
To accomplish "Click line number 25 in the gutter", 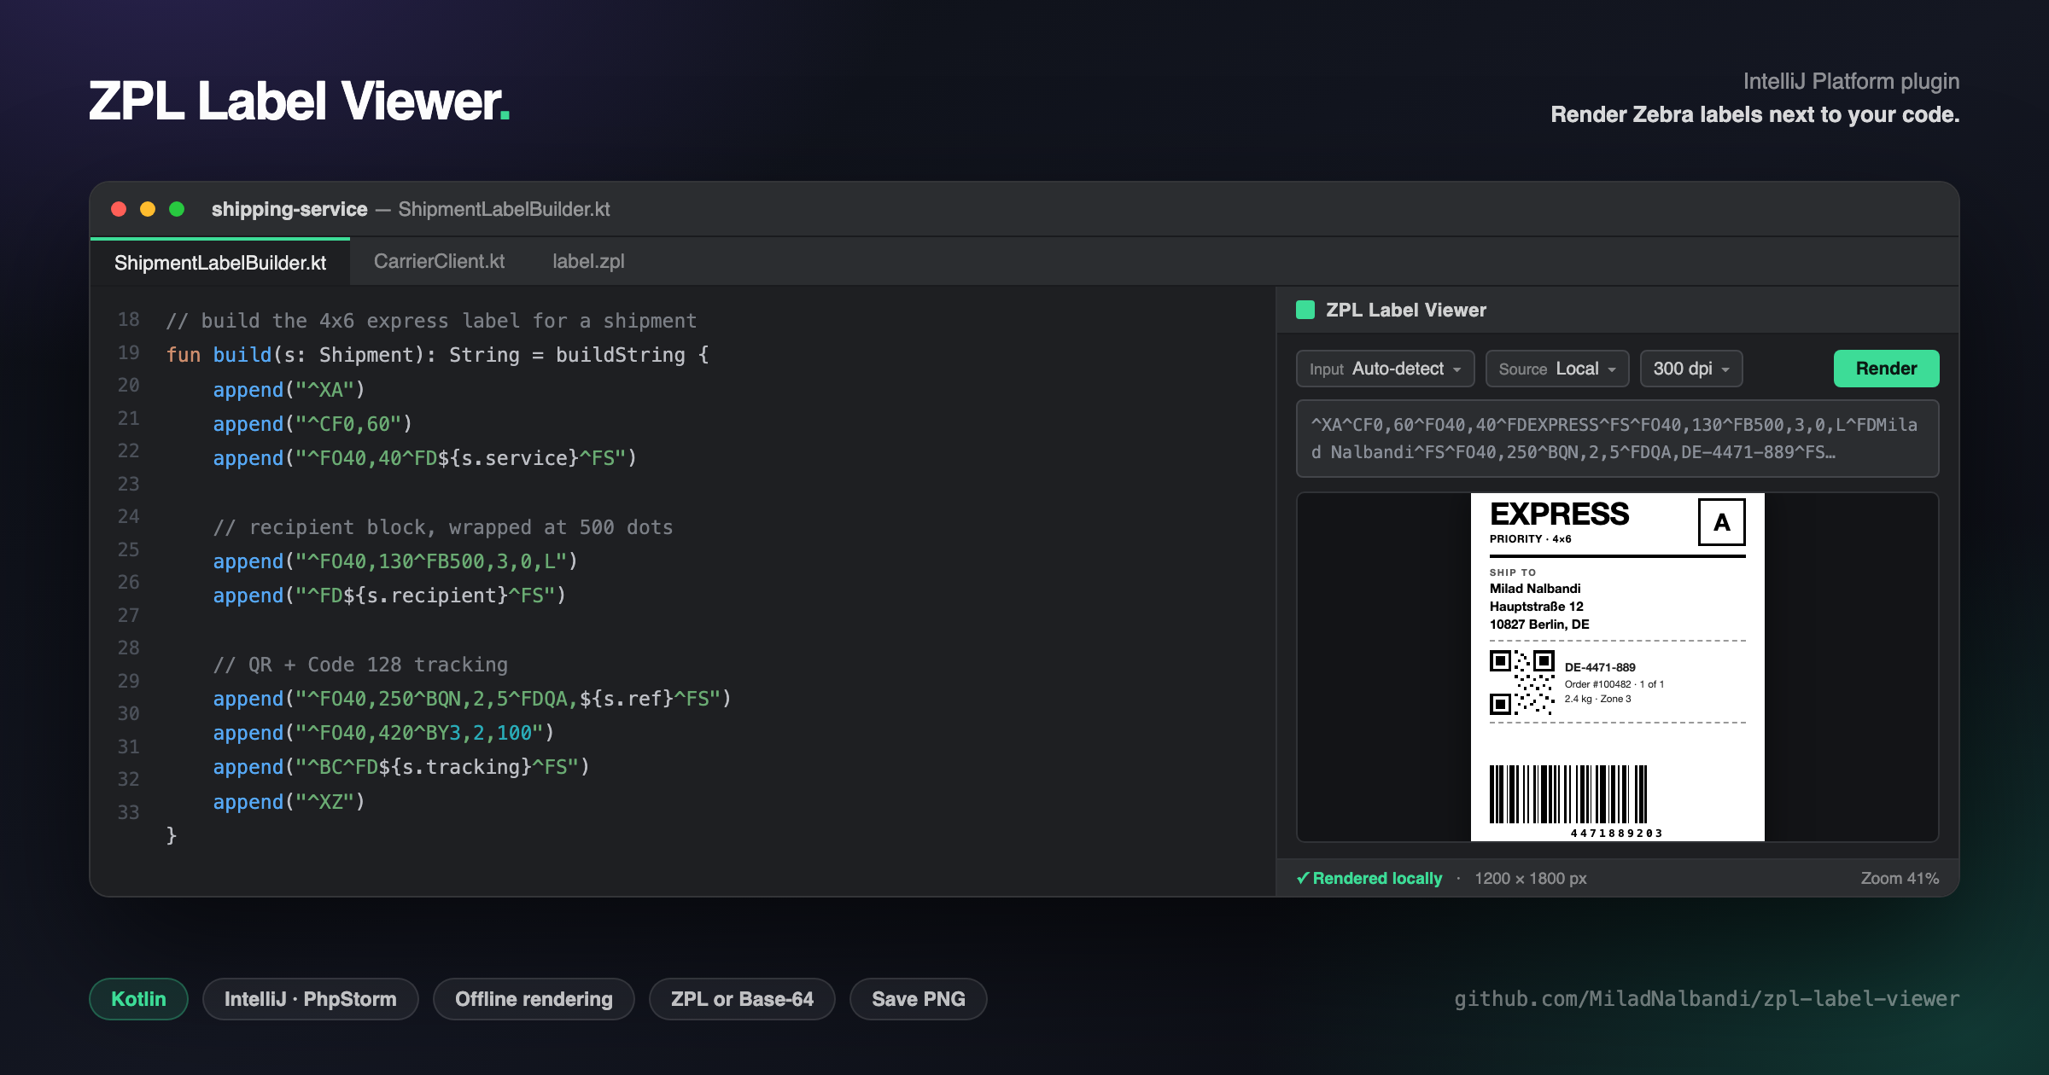I will click(x=129, y=549).
